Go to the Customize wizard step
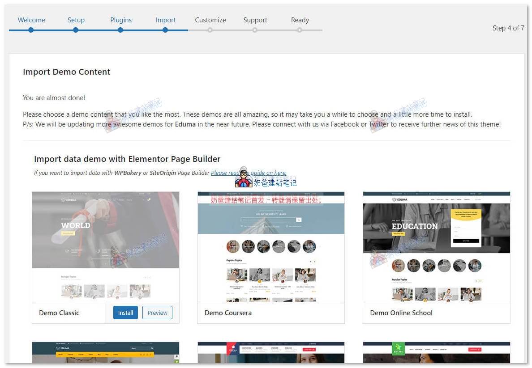 coord(210,20)
